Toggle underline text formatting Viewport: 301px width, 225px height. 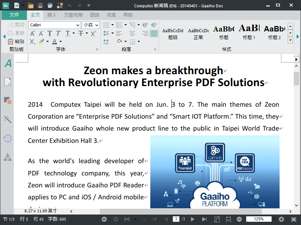tap(68, 34)
